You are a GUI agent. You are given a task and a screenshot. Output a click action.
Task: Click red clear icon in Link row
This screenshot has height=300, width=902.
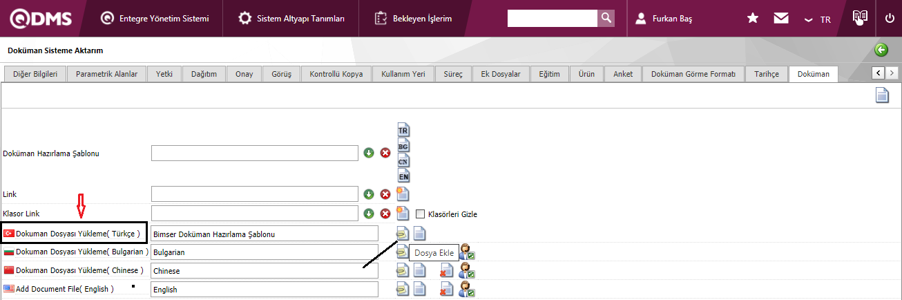pyautogui.click(x=385, y=194)
